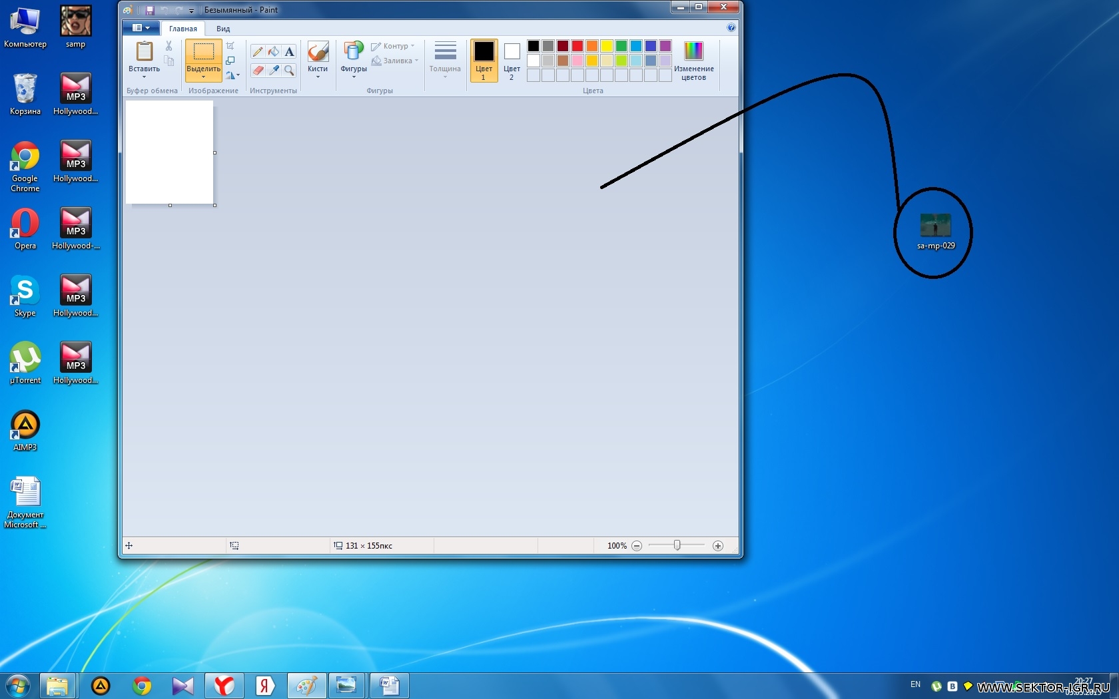Pick the green color swatch
The height and width of the screenshot is (699, 1119).
pyautogui.click(x=621, y=46)
